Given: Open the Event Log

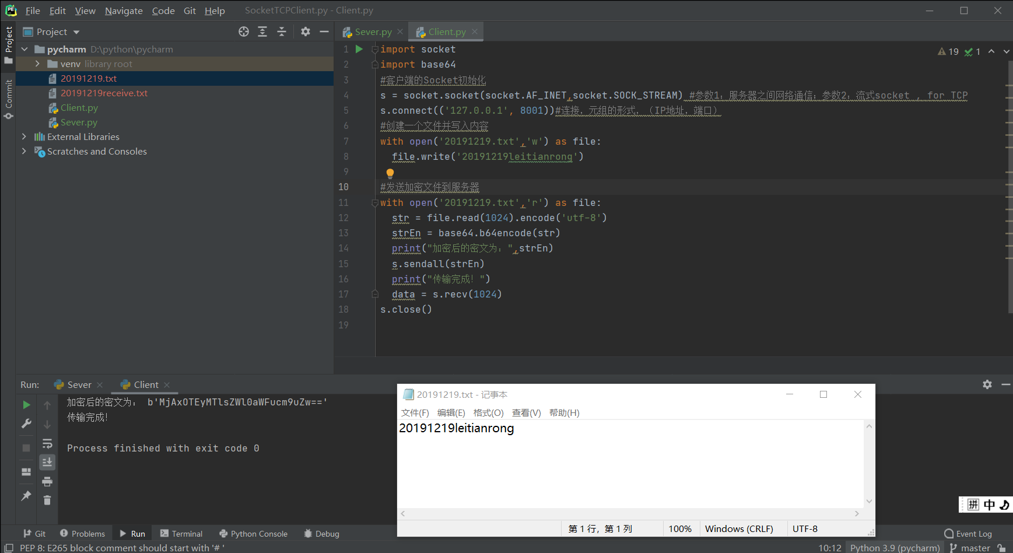Looking at the screenshot, I should coord(968,533).
